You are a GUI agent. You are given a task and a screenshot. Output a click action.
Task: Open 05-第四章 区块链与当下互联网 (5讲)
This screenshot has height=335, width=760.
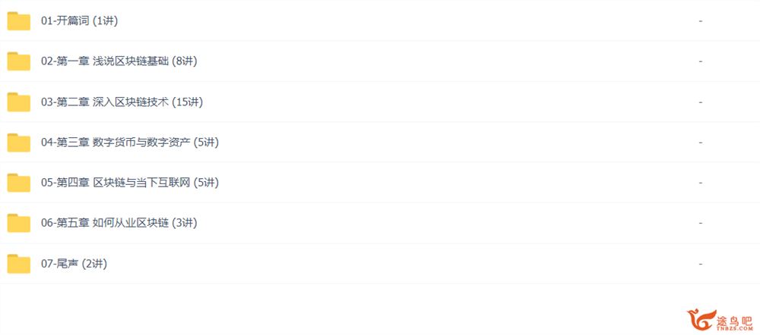pyautogui.click(x=130, y=183)
